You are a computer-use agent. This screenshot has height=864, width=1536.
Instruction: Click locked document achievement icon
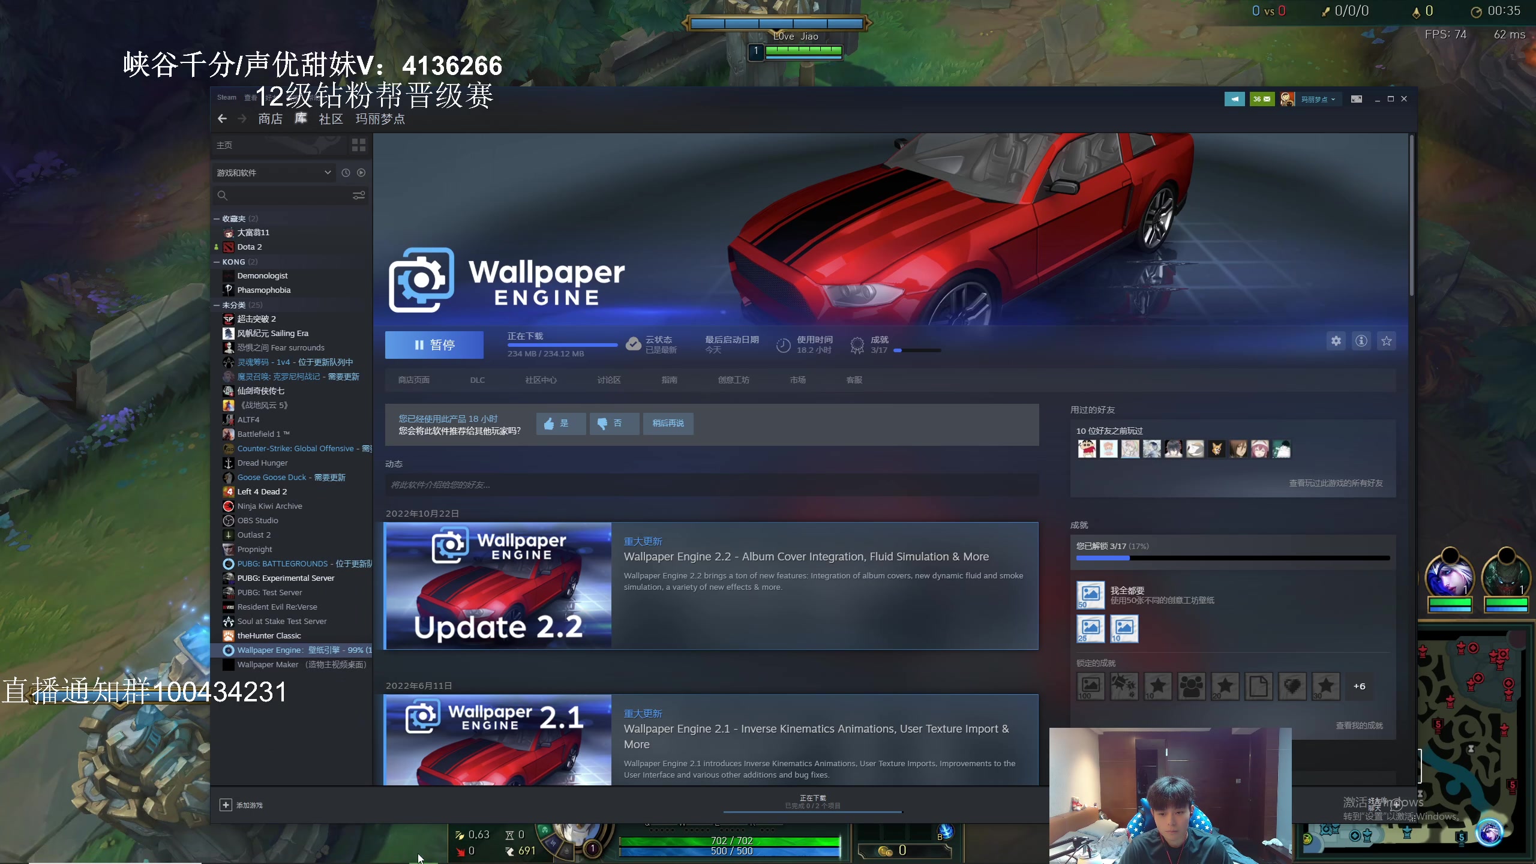[x=1259, y=686]
